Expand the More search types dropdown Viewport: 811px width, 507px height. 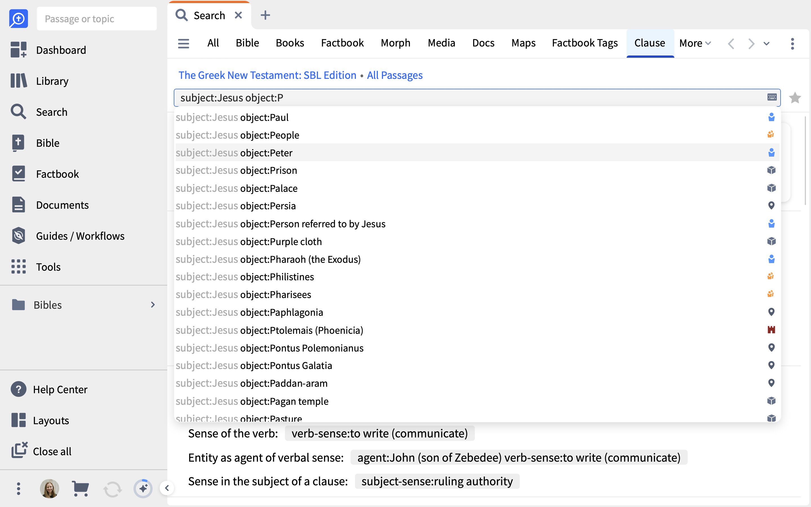coord(695,43)
